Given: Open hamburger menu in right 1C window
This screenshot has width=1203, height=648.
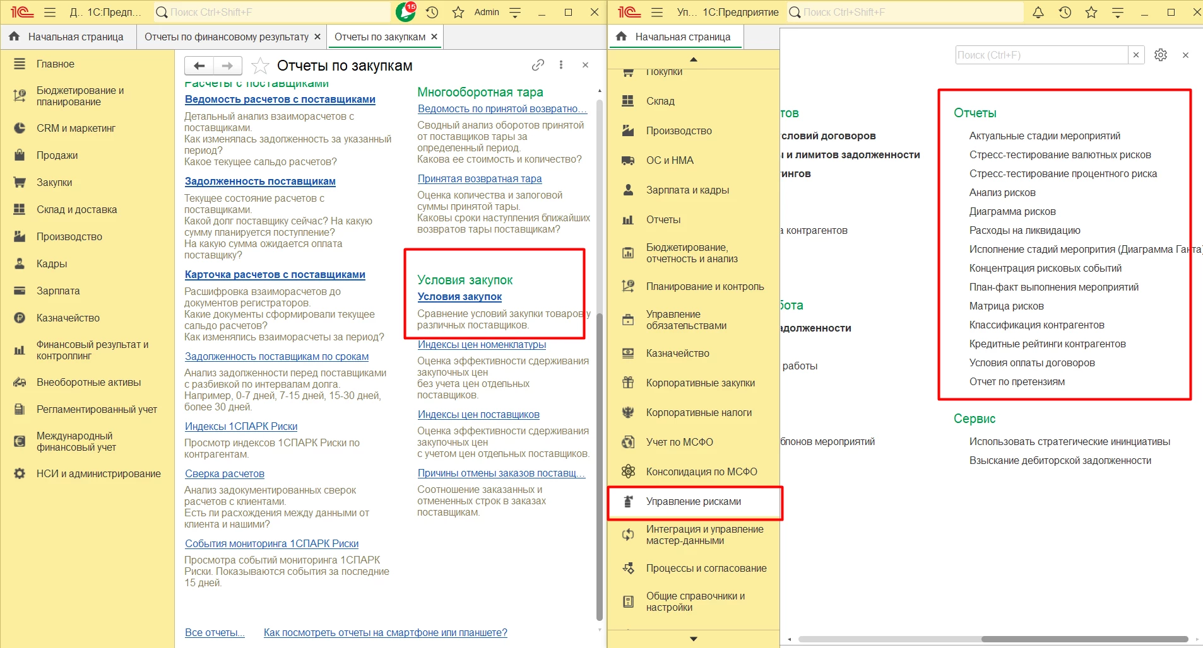Looking at the screenshot, I should [657, 12].
